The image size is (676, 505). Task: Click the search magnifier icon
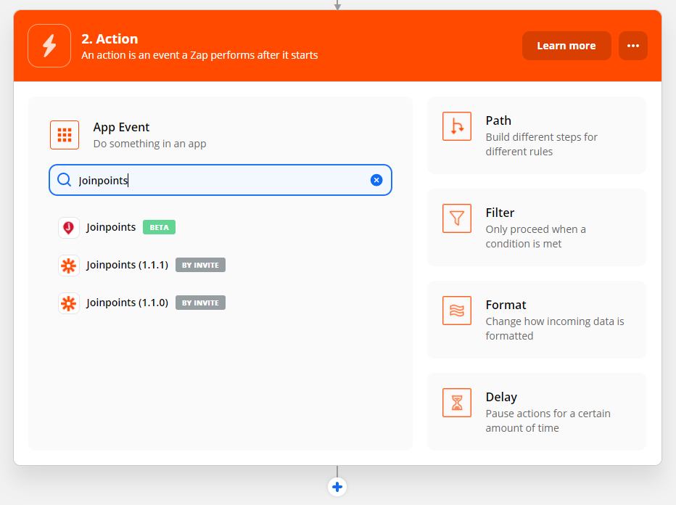(65, 180)
